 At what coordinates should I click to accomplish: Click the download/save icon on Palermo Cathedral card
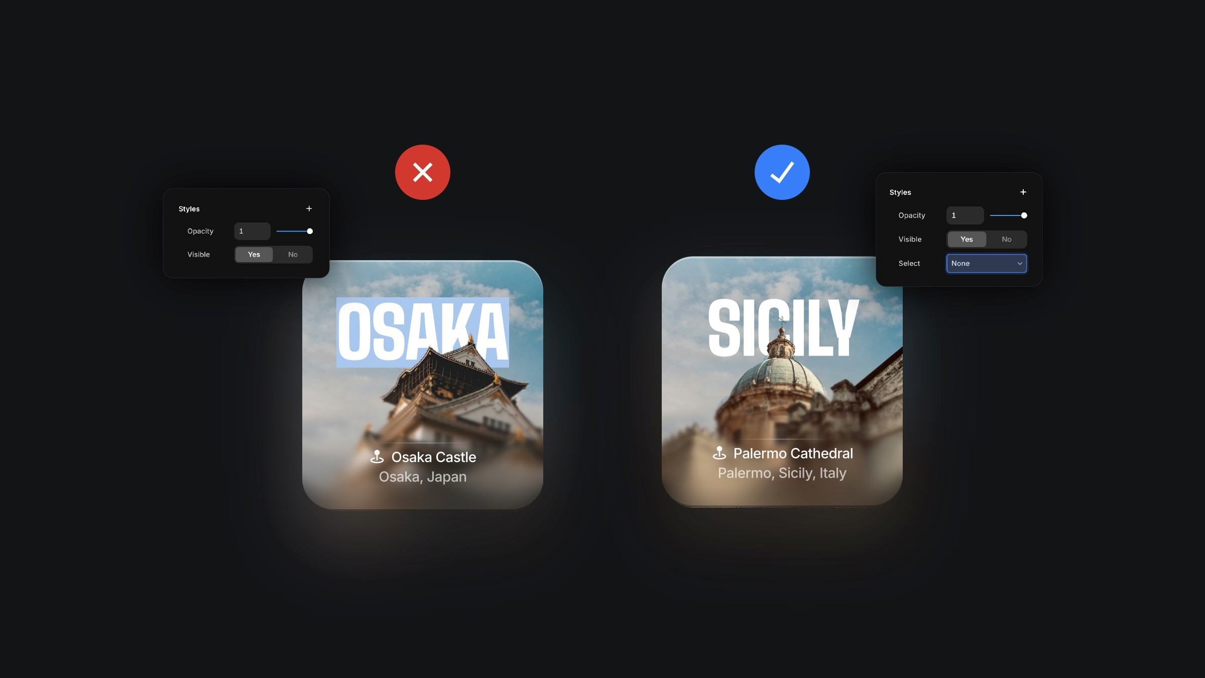click(x=719, y=453)
